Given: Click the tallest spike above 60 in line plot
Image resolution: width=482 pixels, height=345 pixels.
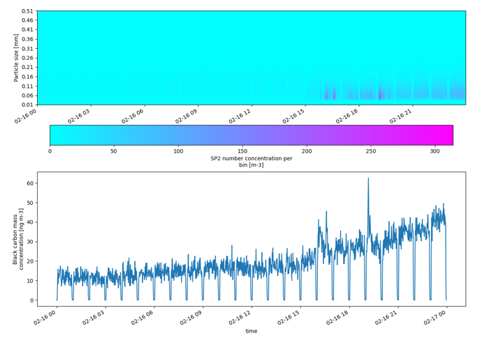Looking at the screenshot, I should click(x=368, y=179).
